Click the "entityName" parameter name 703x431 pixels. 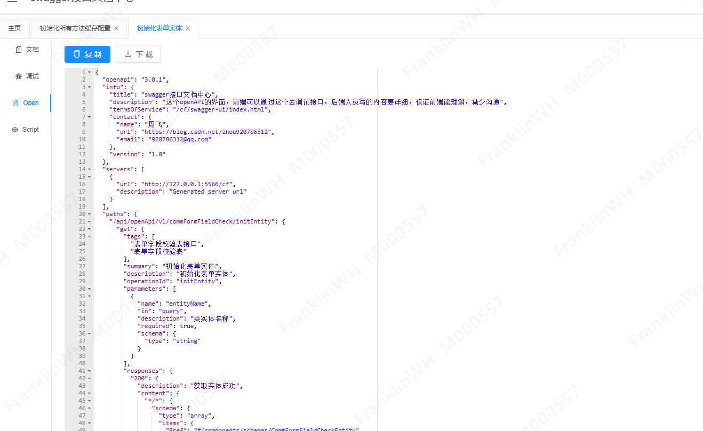tap(187, 304)
